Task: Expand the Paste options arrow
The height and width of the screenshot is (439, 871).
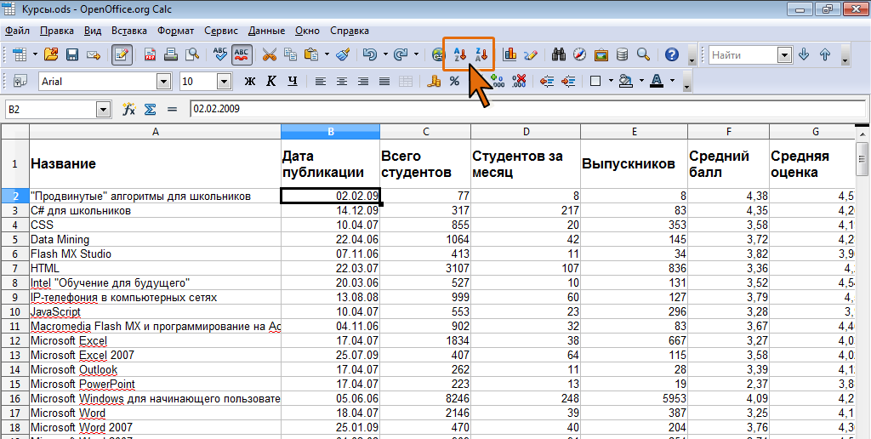Action: click(327, 54)
